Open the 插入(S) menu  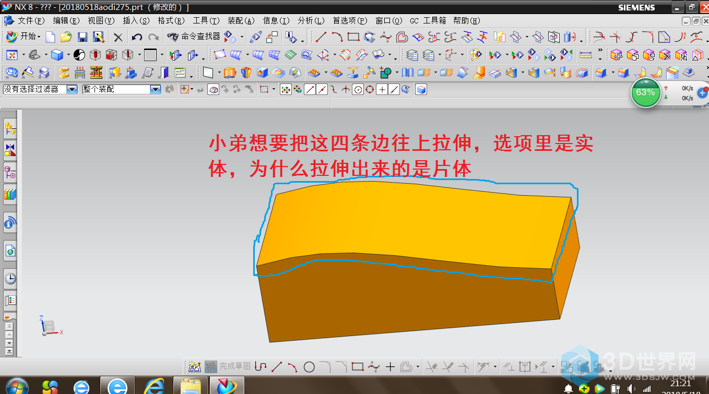pos(136,20)
